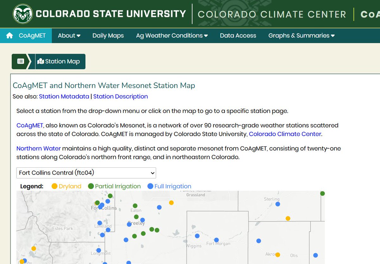This screenshot has width=380, height=264.
Task: Click the Colorado State University ram logo
Action: (x=22, y=14)
